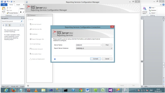Select Web Service URL in the sidebar
Screen dimensions: 165x93
(x=37, y=29)
